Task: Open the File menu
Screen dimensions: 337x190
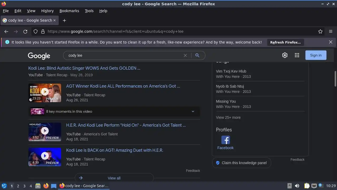Action: pos(6,11)
